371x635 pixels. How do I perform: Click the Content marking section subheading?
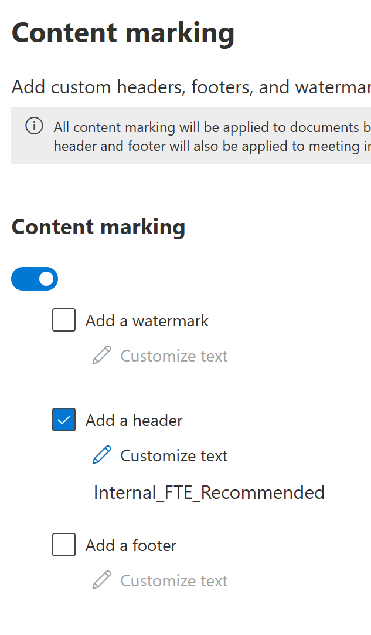(x=98, y=227)
